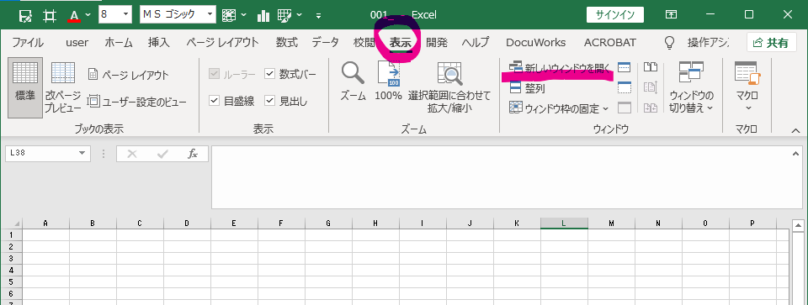Select row 5 header
This screenshot has height=305, width=808.
(x=11, y=281)
